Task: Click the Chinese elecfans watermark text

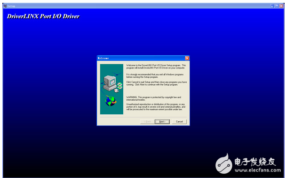Action: (x=255, y=162)
